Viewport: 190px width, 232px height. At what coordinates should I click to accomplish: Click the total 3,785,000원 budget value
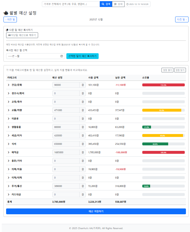point(59,202)
